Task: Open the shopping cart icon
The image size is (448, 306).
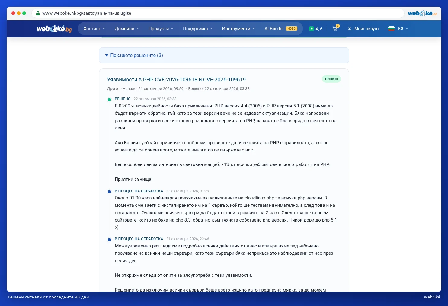Action: tap(335, 29)
